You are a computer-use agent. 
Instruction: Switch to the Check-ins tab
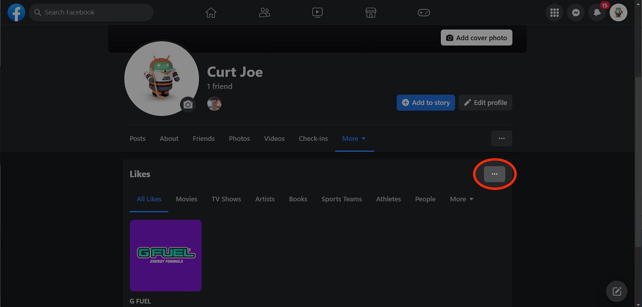(x=314, y=139)
